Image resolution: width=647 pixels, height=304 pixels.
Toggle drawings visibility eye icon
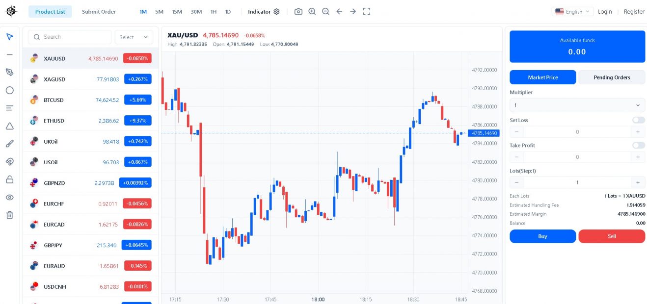point(9,197)
